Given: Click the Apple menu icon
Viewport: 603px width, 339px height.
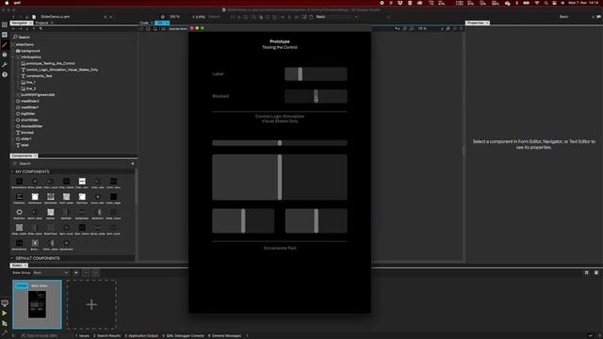Looking at the screenshot, I should (x=7, y=3).
